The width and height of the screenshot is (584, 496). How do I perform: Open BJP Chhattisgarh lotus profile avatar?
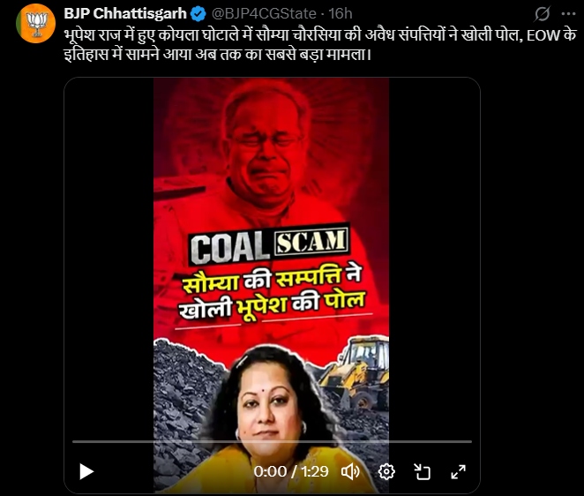(36, 24)
